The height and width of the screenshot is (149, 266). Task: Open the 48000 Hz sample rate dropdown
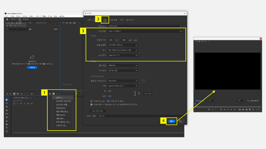coord(122,65)
